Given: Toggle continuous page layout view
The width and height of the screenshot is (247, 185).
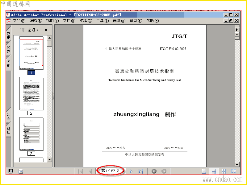Looking at the screenshot, I should [x=214, y=171].
